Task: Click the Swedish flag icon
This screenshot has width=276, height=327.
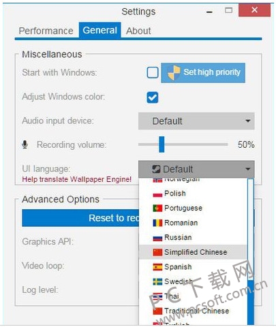Action: coord(157,281)
